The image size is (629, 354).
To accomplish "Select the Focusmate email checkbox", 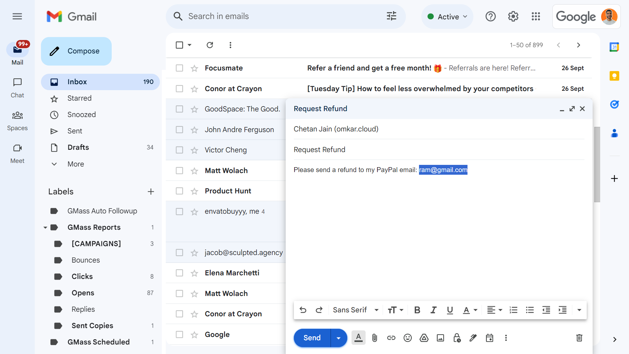I will click(179, 68).
